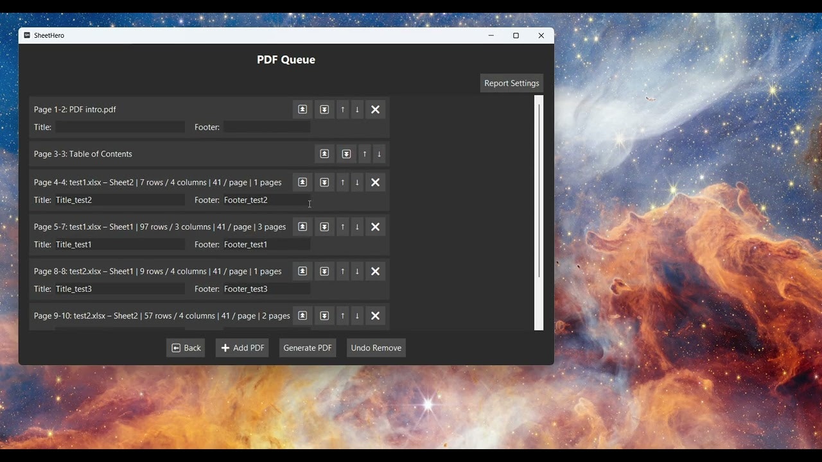This screenshot has height=462, width=822.
Task: Remove PDF intro.pdf from the queue
Action: point(376,110)
